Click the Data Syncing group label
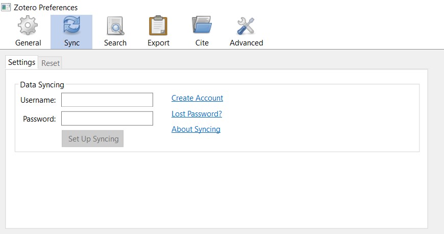444x234 pixels. pyautogui.click(x=42, y=85)
